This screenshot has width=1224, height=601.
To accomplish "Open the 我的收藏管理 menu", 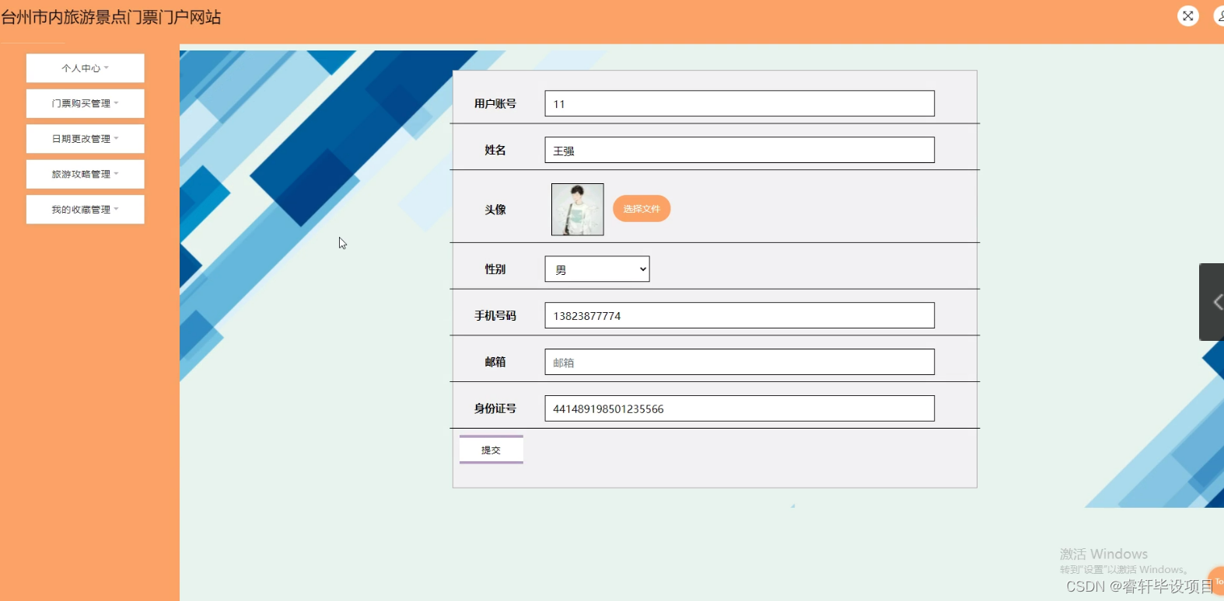I will click(86, 210).
